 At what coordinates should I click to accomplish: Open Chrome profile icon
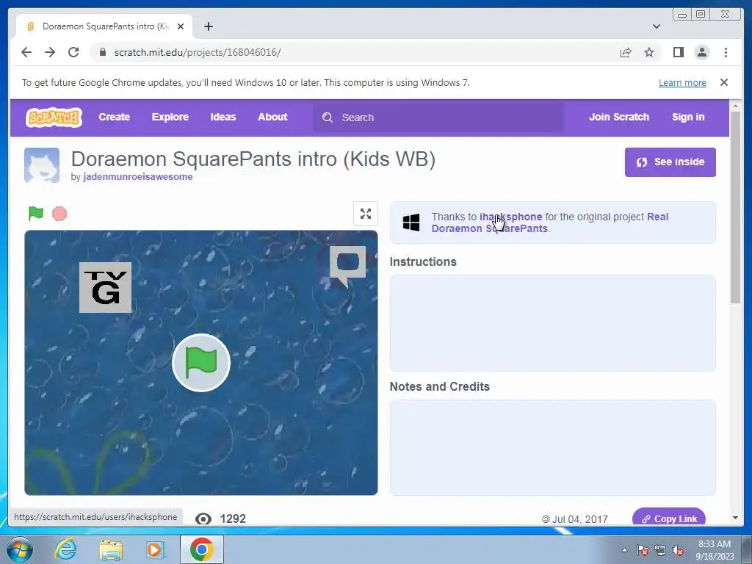(701, 52)
